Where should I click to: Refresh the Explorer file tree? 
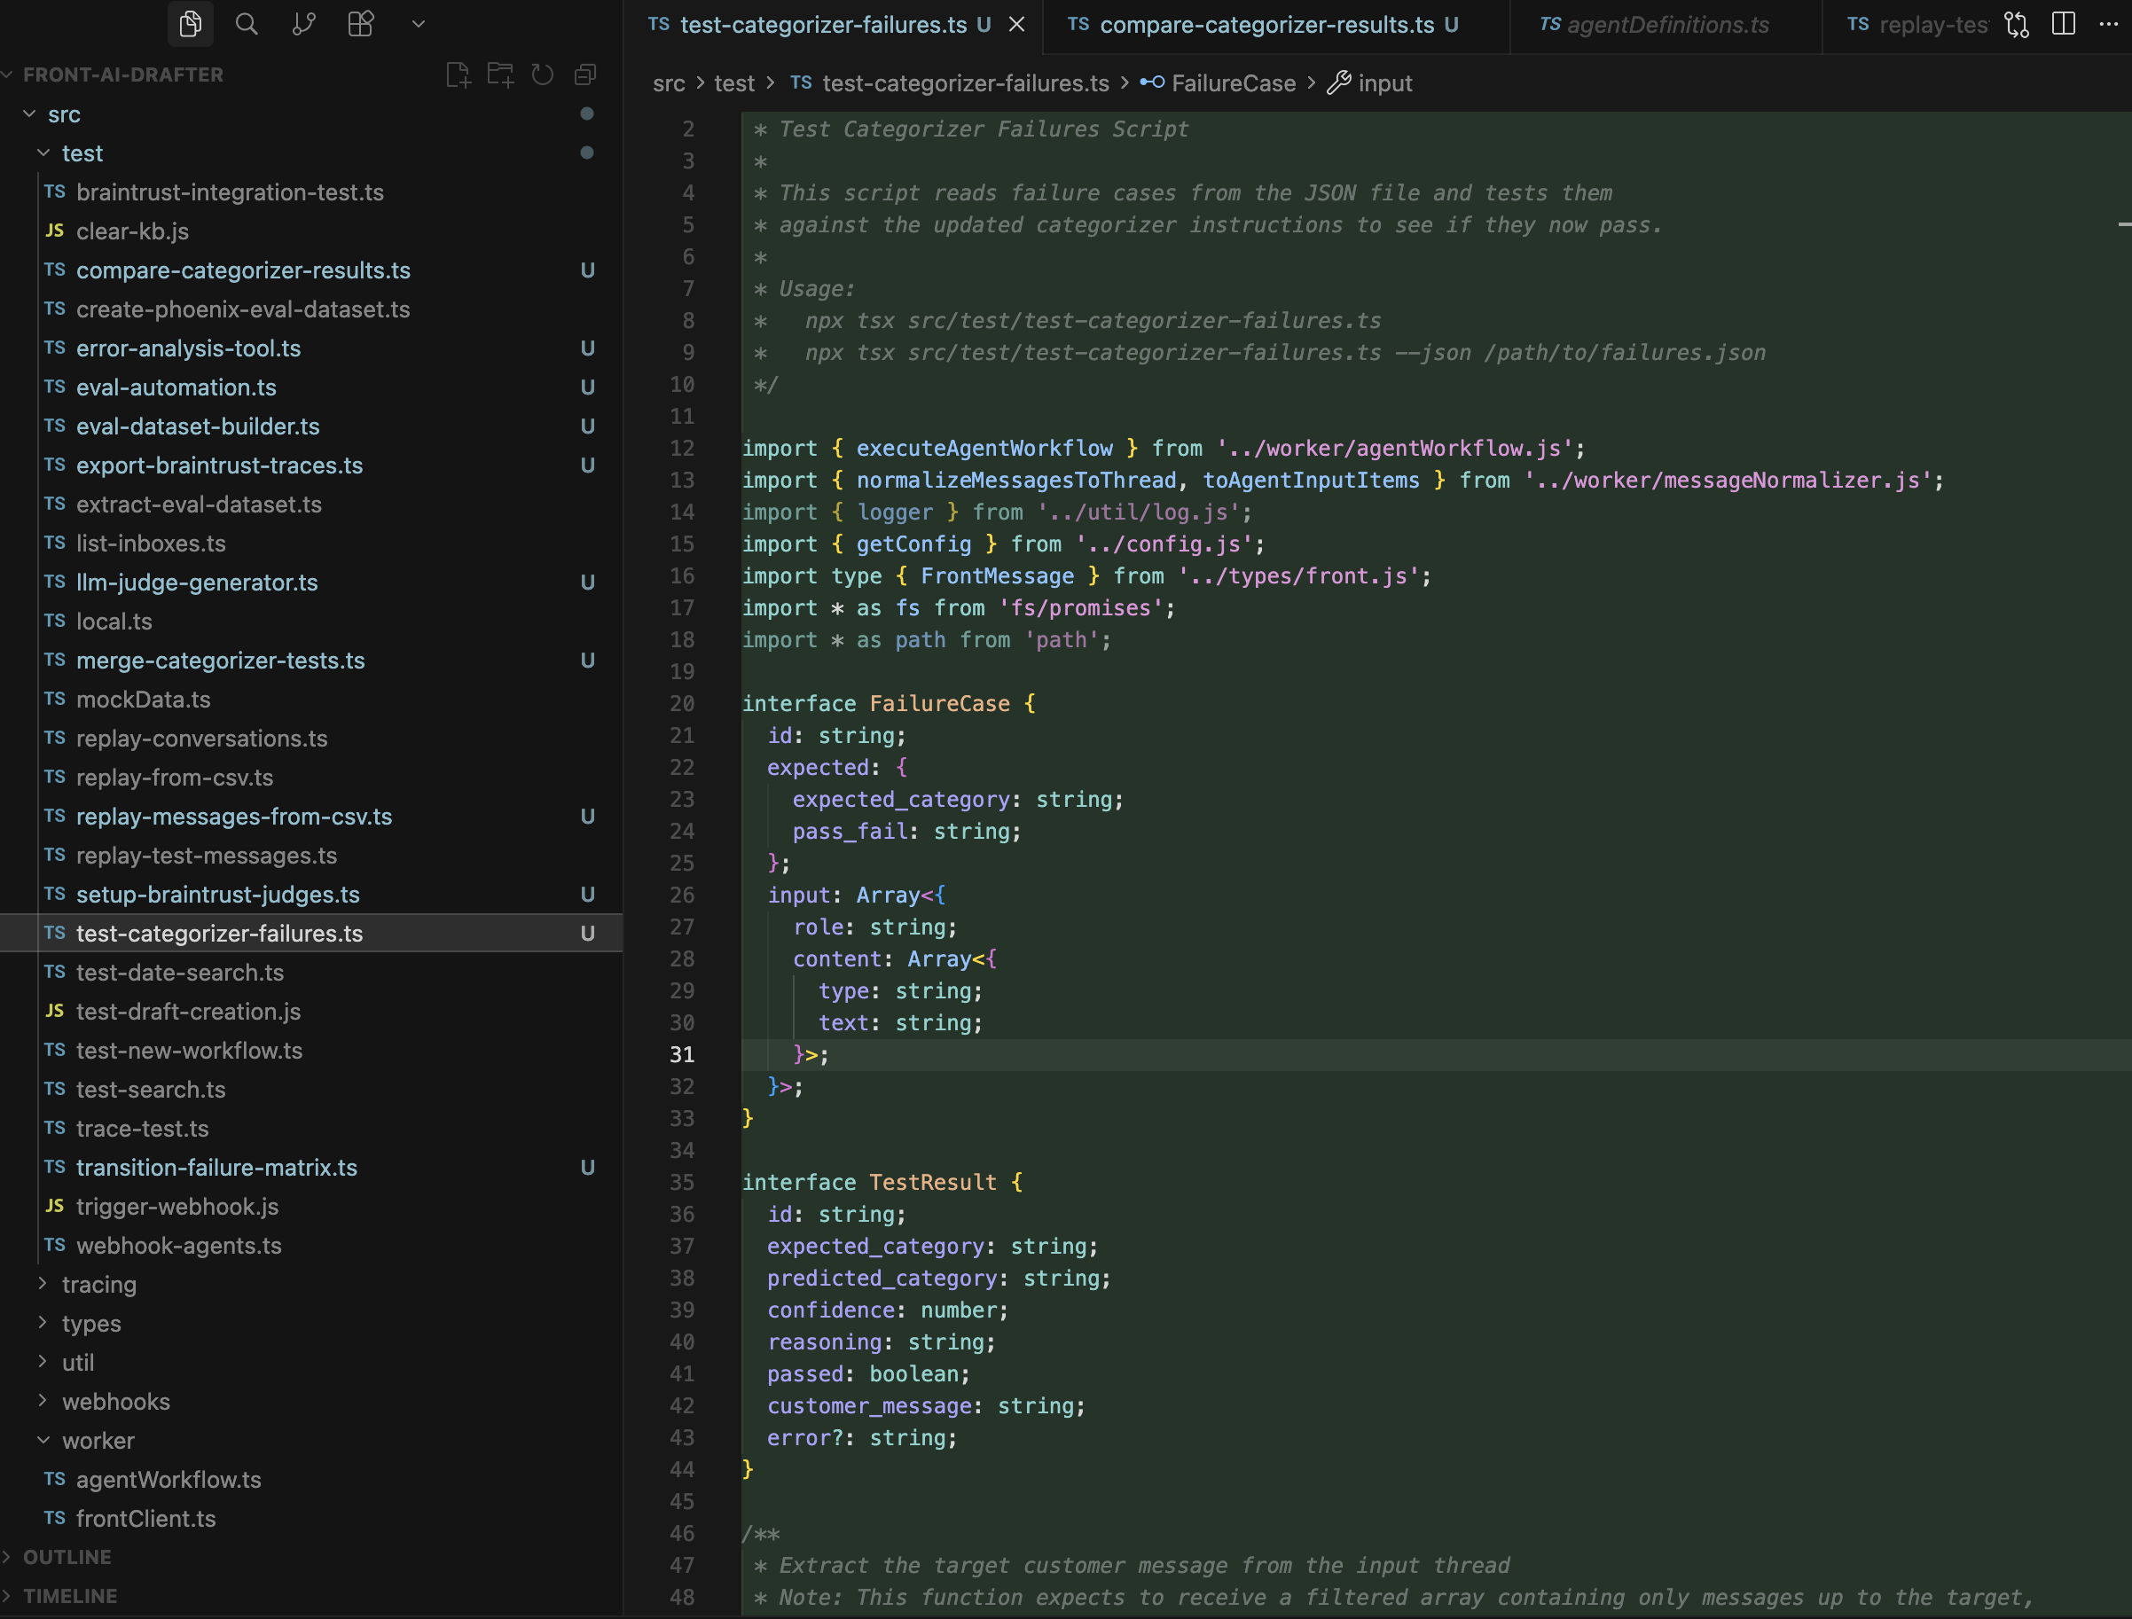point(543,74)
